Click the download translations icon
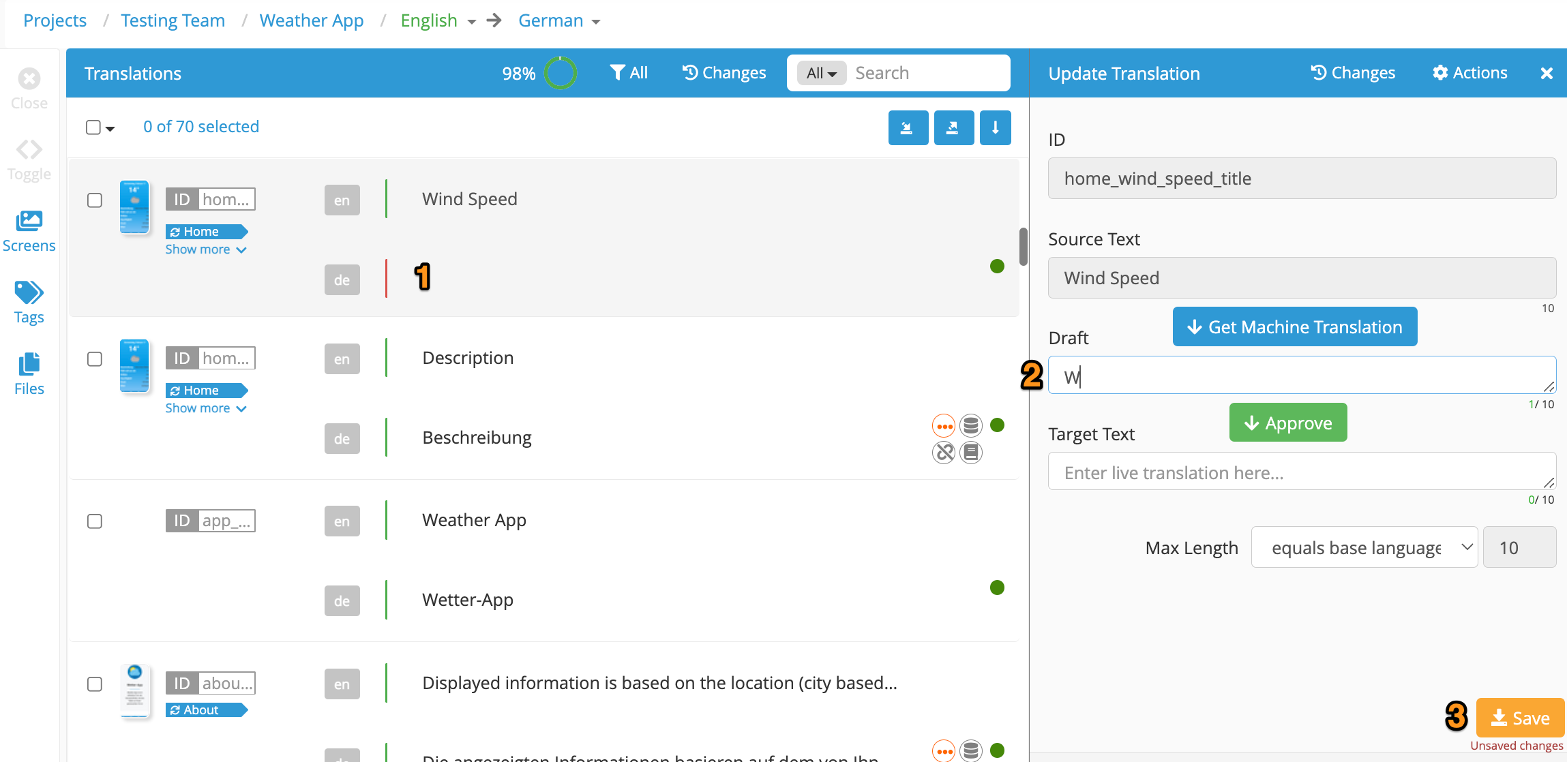Image resolution: width=1567 pixels, height=762 pixels. (995, 127)
